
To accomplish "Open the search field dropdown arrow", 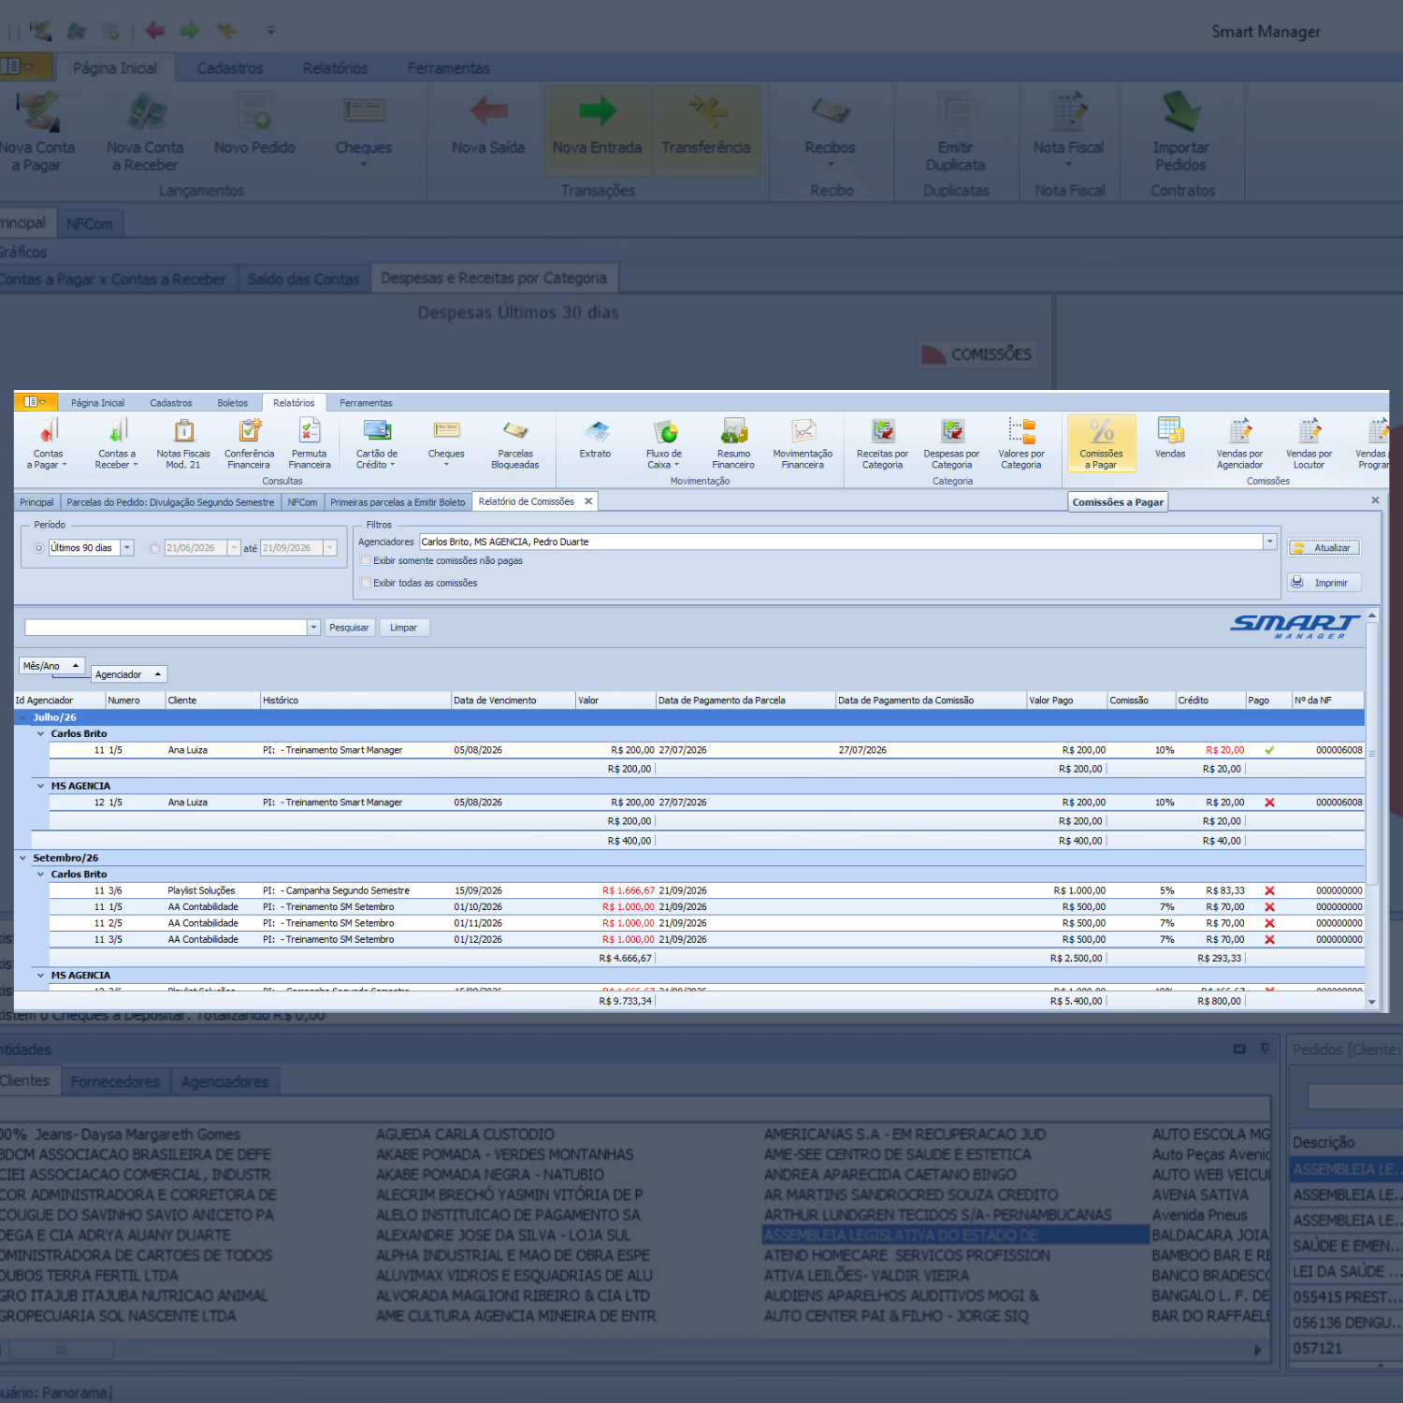I will coord(313,628).
